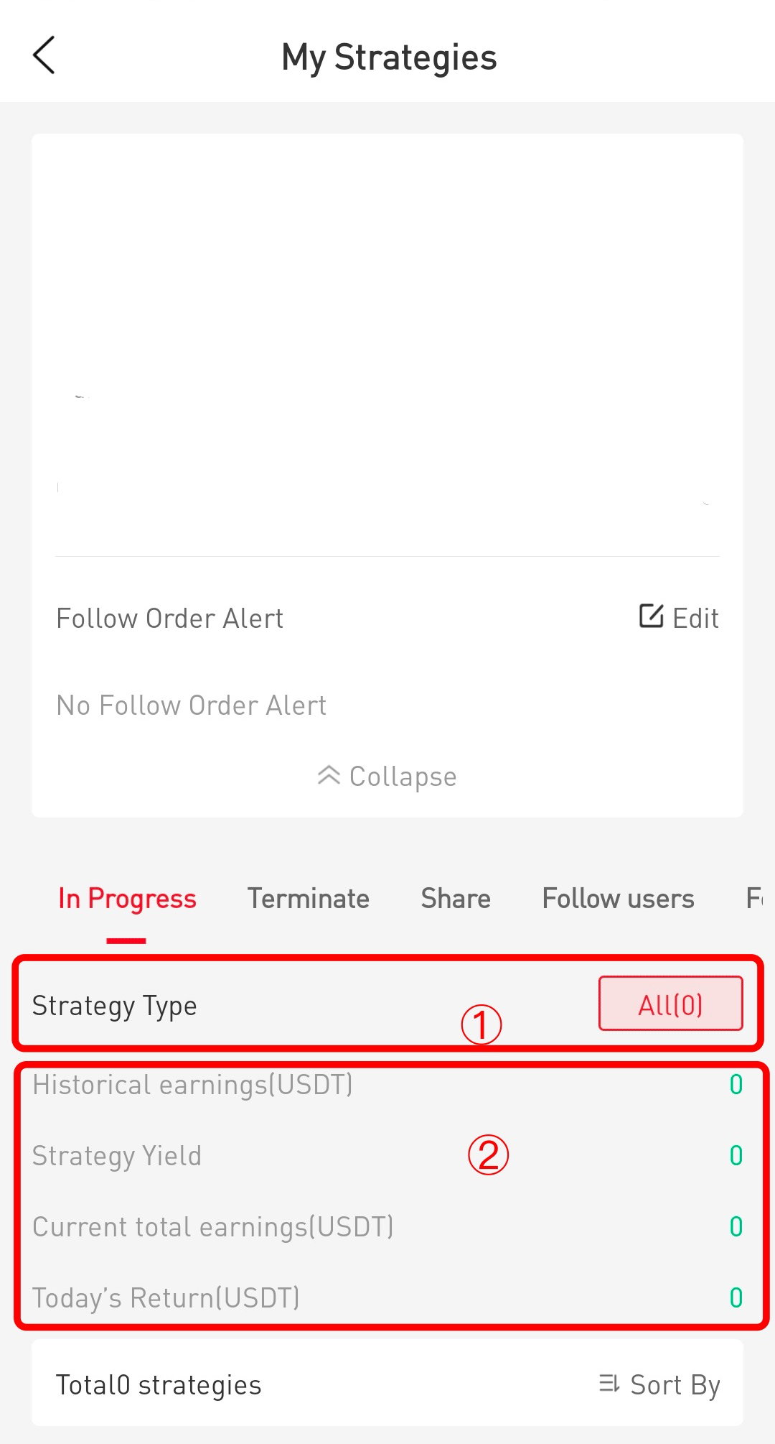This screenshot has height=1444, width=775.
Task: Switch to the In Progress tab
Action: [x=127, y=899]
